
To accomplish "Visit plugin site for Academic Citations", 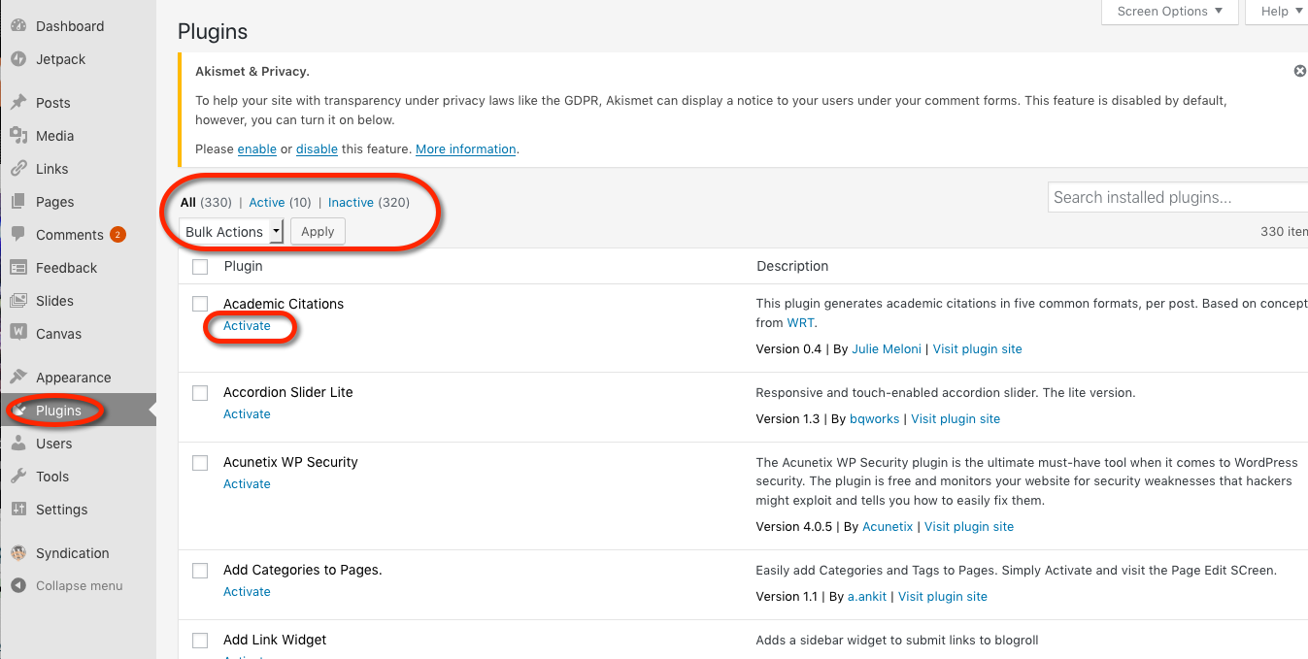I will tap(978, 349).
